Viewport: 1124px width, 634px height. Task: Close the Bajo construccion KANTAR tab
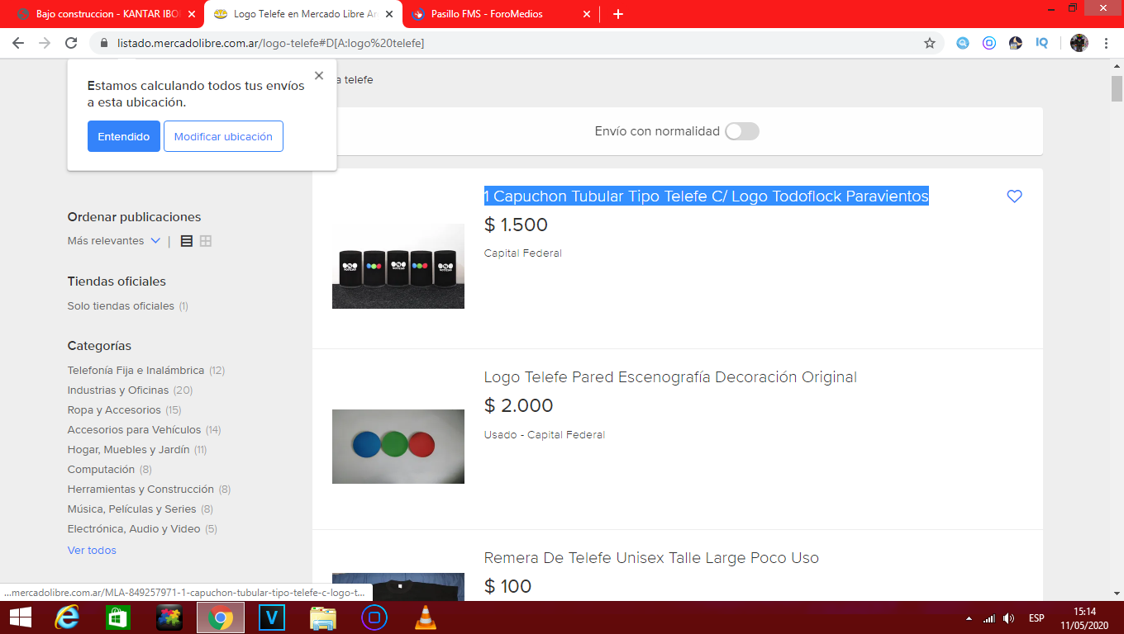[192, 14]
